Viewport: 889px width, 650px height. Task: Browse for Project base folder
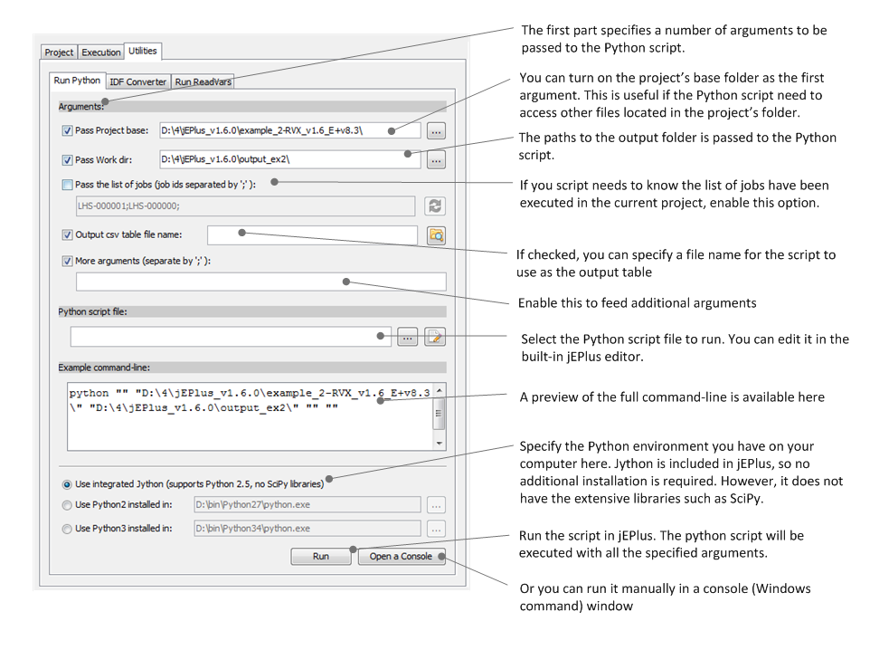coord(435,131)
